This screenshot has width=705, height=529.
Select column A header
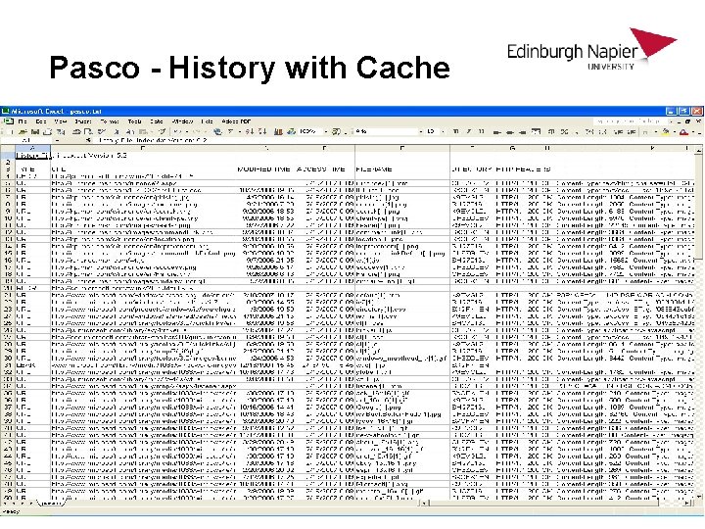click(x=32, y=148)
